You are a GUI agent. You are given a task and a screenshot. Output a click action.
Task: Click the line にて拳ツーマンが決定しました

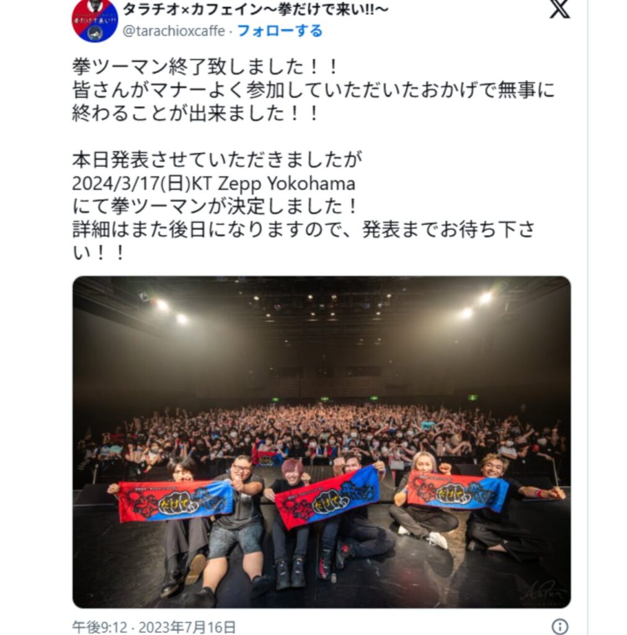[215, 206]
